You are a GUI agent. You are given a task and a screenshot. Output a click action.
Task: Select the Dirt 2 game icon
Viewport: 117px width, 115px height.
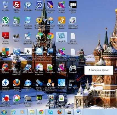click(x=39, y=98)
